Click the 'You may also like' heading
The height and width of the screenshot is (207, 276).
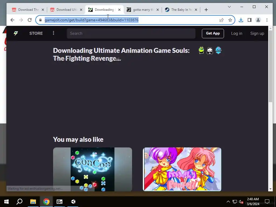[x=78, y=139]
